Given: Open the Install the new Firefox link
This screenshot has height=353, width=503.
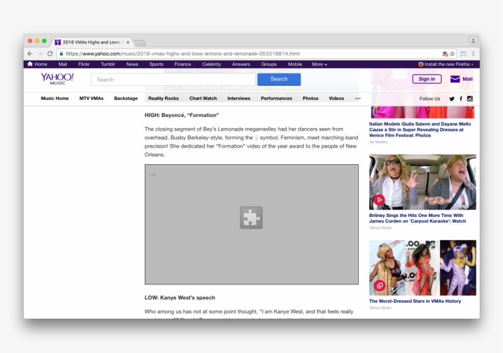Looking at the screenshot, I should [445, 64].
